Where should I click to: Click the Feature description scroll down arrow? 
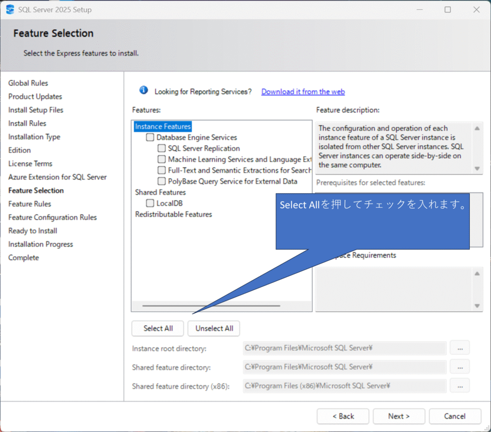[477, 169]
